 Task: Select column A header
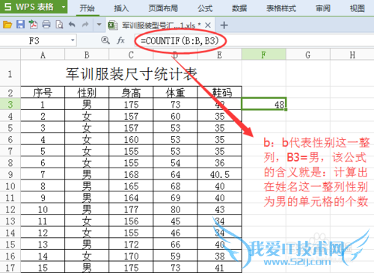coord(43,55)
